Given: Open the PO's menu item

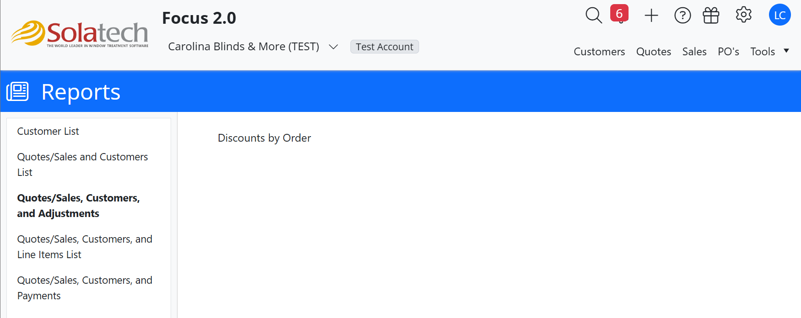Looking at the screenshot, I should click(x=728, y=52).
